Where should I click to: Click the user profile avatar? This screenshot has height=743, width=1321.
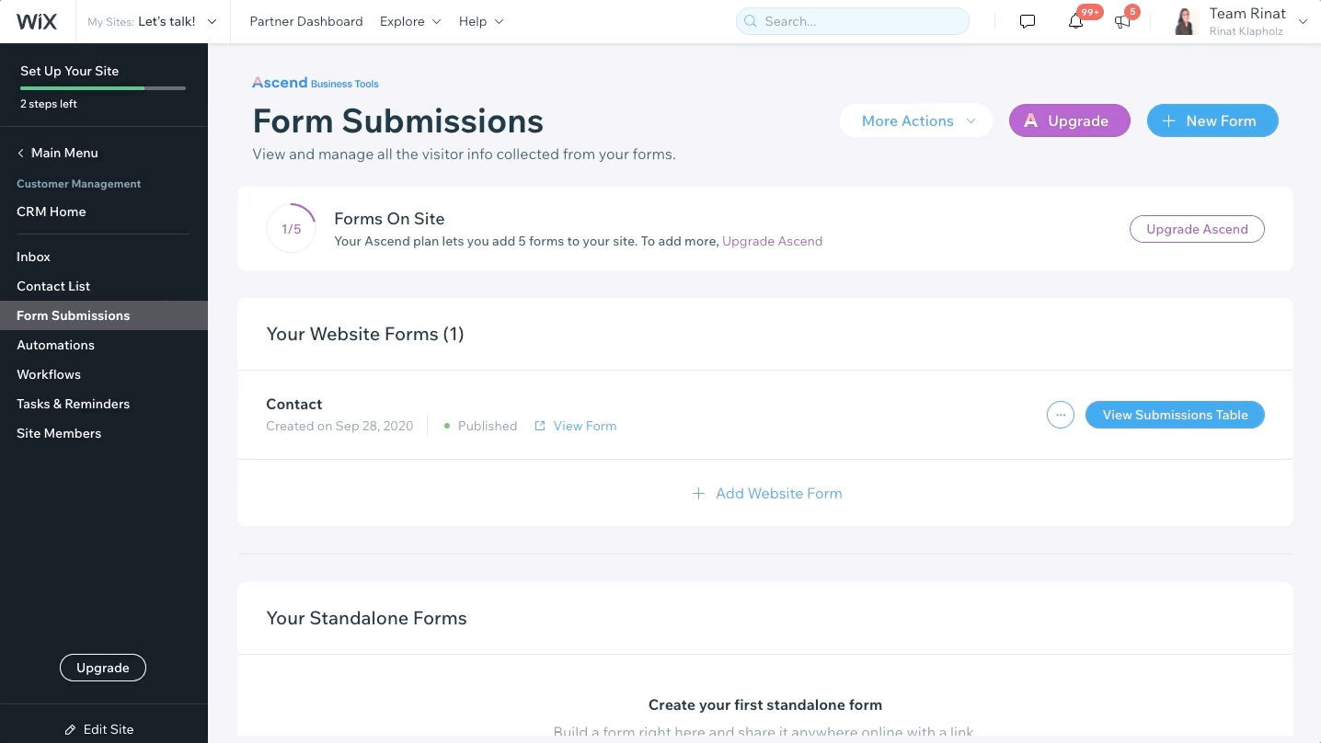coord(1185,21)
